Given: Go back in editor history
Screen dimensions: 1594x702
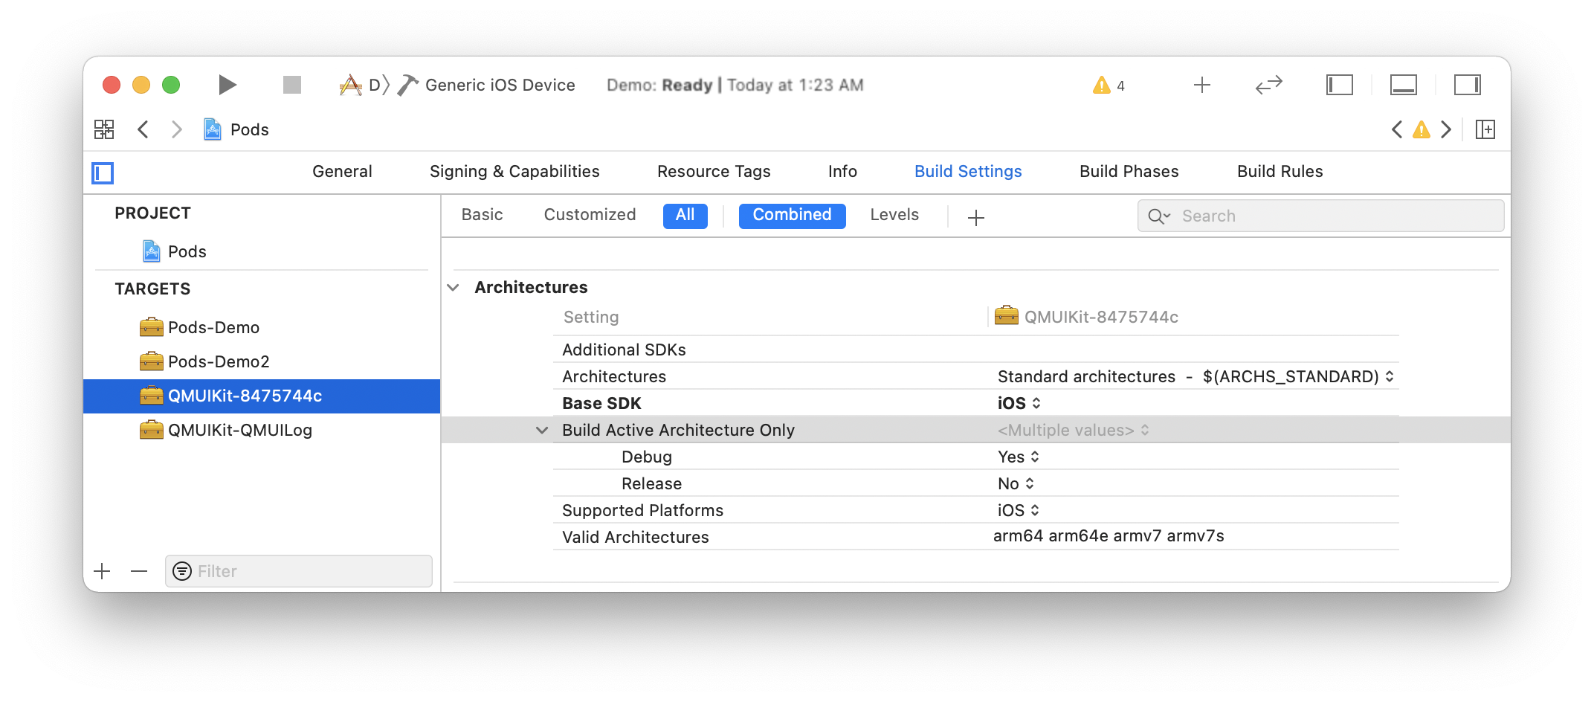Looking at the screenshot, I should pyautogui.click(x=143, y=129).
